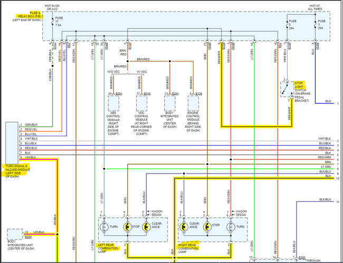Click "WAGON" text above right rear lamp
This screenshot has width=343, height=263.
241,211
